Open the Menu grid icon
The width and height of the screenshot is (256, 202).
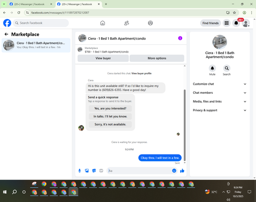226,23
